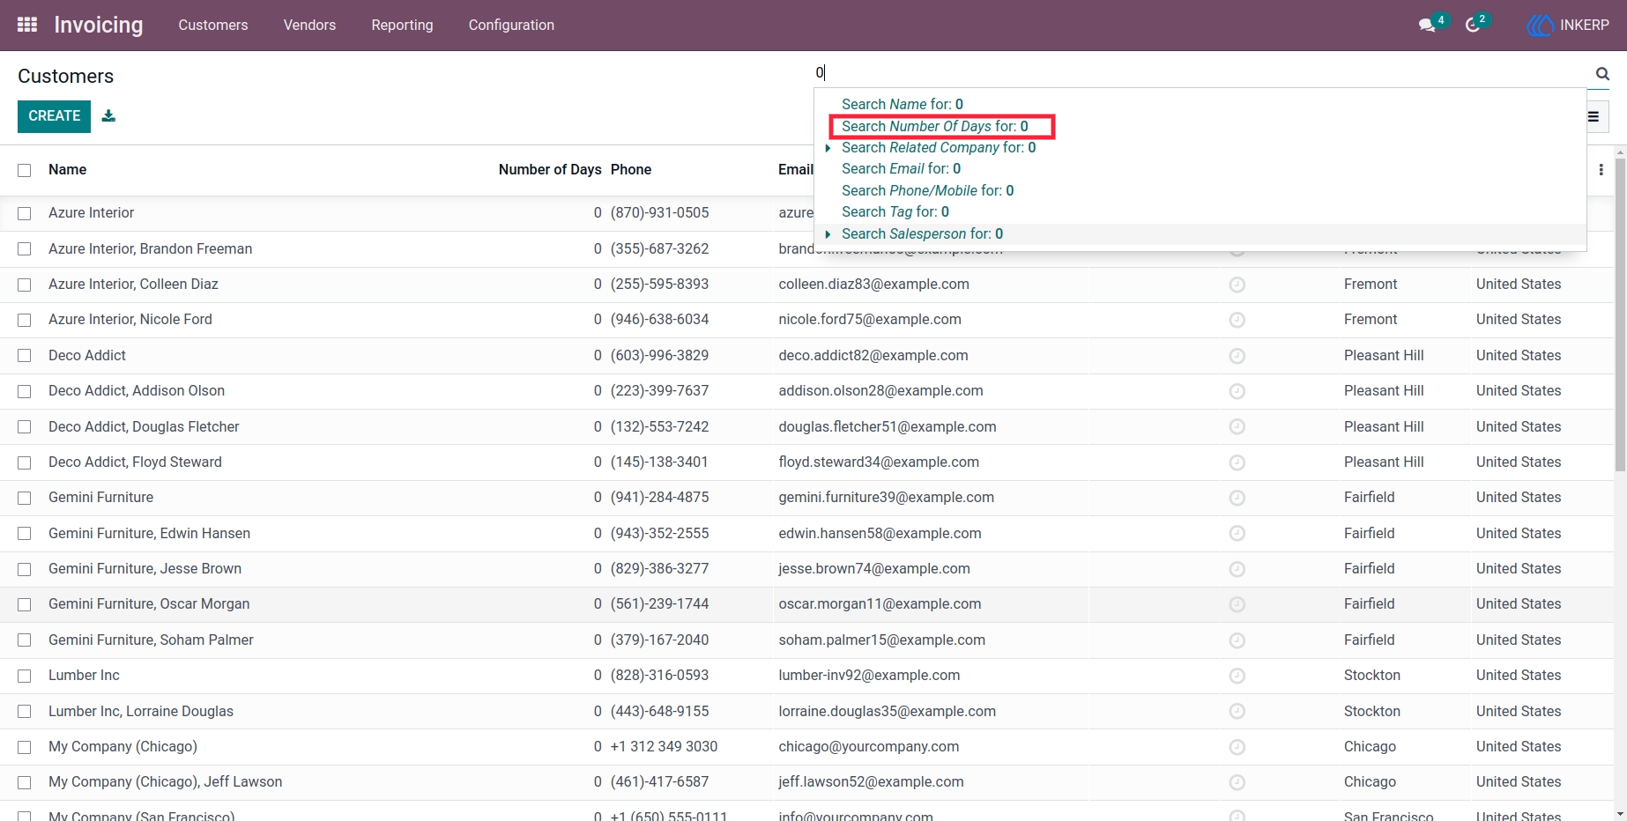Open the Gemini Furniture, Edwin Hansen record
Screen dimensions: 1627x821
[x=149, y=534]
